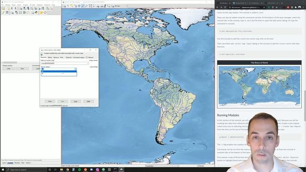Screen dimensions: 306x172
Task: Click Zoom in tool in Map Display
Action: pyautogui.click(x=83, y=6)
